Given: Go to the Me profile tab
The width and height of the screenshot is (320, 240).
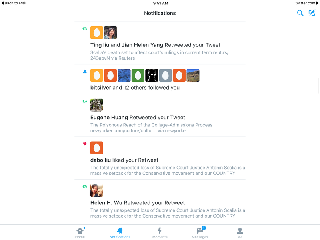Looking at the screenshot, I should [240, 233].
